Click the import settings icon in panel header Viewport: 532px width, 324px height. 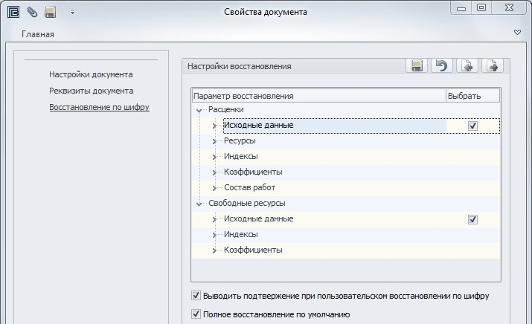click(x=467, y=66)
